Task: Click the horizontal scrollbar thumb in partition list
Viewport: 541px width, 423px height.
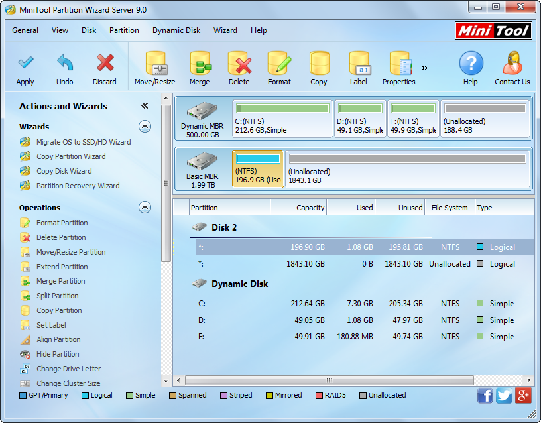Action: 330,380
